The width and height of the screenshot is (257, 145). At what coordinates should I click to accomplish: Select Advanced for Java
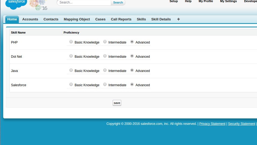[x=132, y=70]
